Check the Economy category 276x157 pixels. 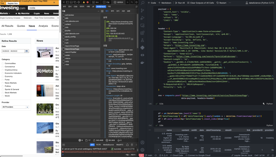tap(2, 77)
